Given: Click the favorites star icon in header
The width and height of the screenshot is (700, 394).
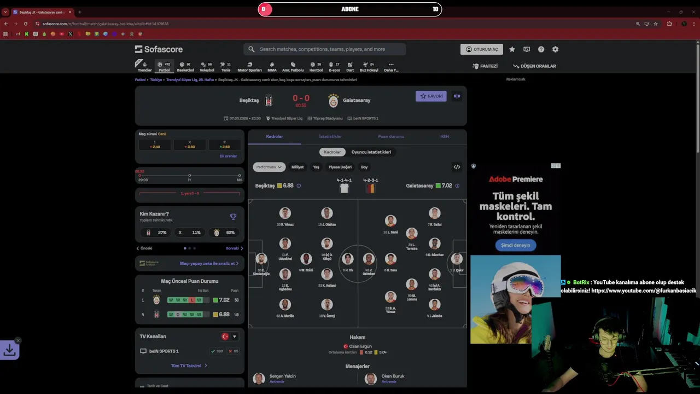Looking at the screenshot, I should pos(512,49).
